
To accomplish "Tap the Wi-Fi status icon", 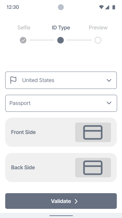I will click(x=102, y=7).
